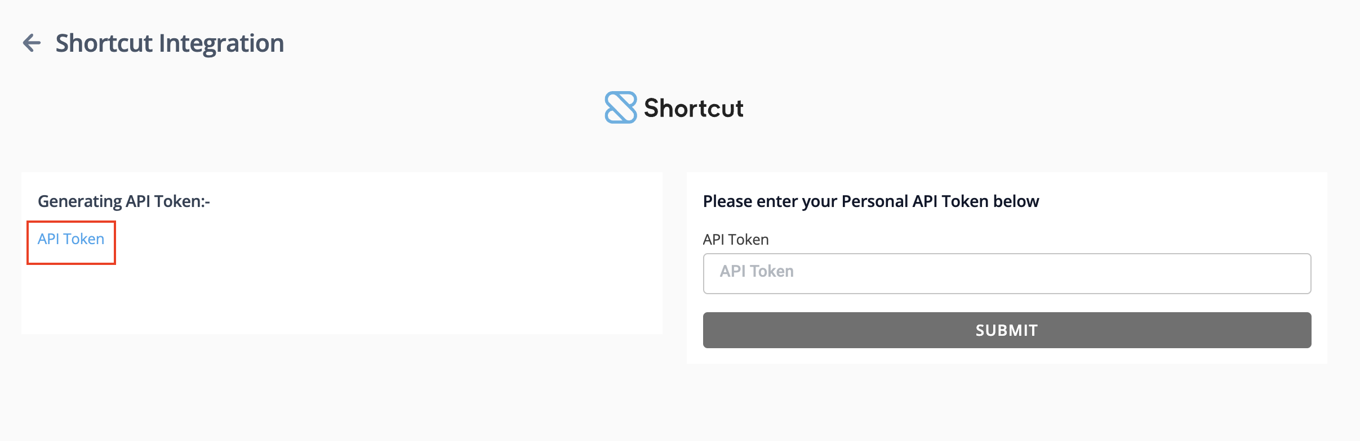The width and height of the screenshot is (1360, 441).
Task: Click the Shortcut brand emblem at top center
Action: 620,107
